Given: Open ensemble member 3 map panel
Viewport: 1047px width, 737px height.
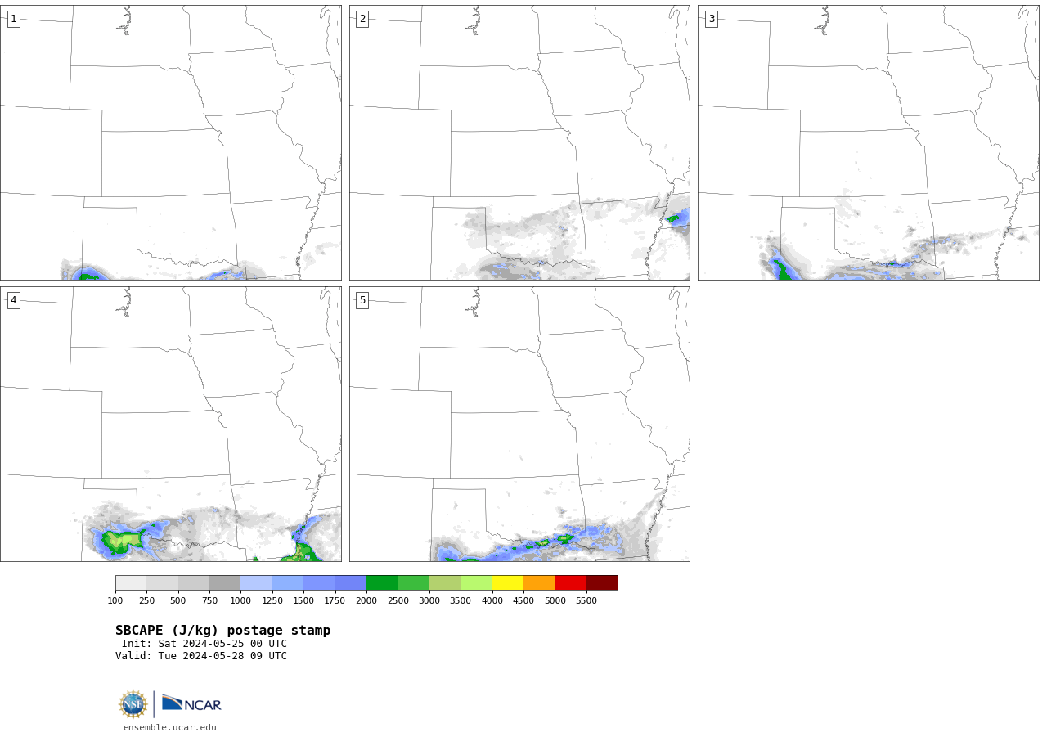Looking at the screenshot, I should click(x=868, y=142).
